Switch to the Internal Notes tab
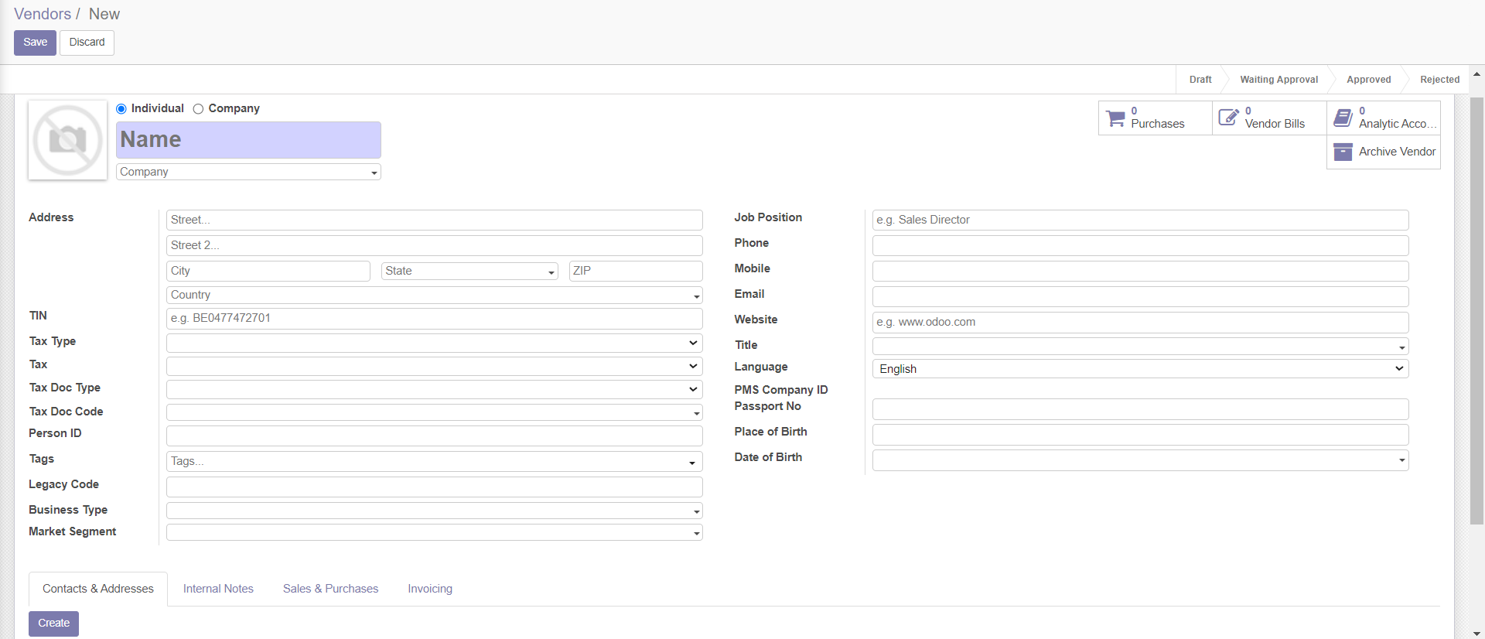The image size is (1485, 639). click(x=218, y=589)
